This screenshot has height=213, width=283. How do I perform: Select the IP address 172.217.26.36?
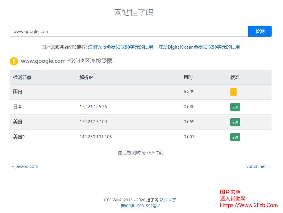[x=93, y=107]
